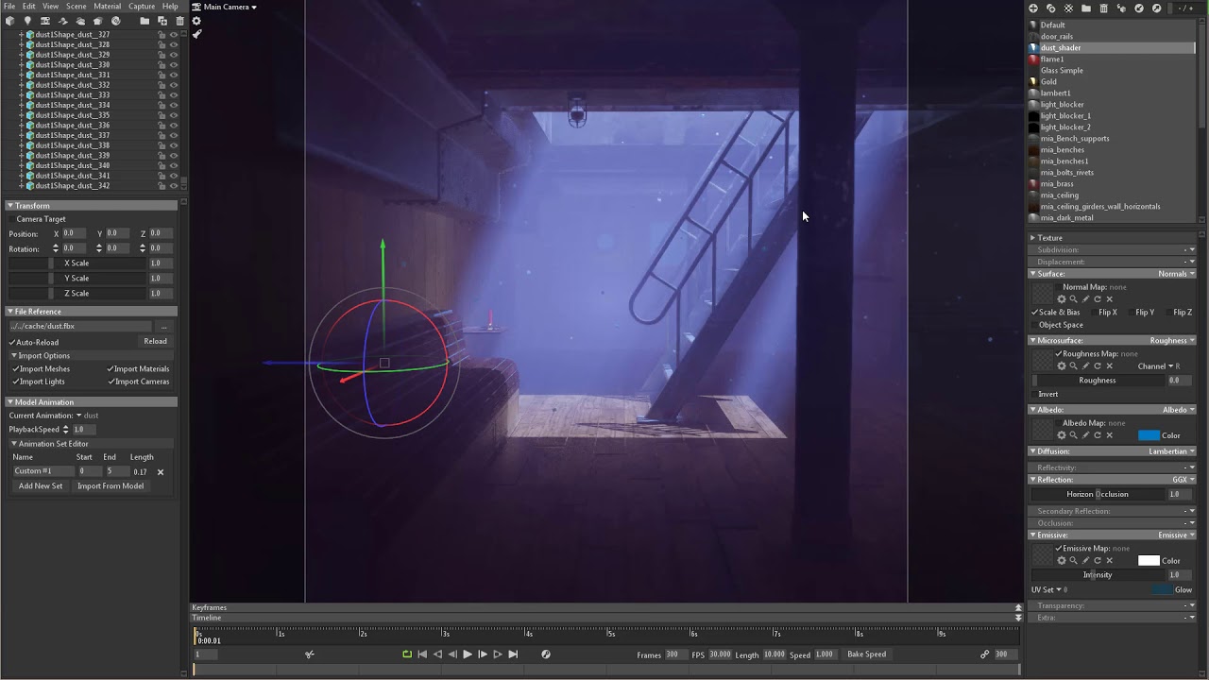The height and width of the screenshot is (680, 1209).
Task: Hide dust1Shape_dust__342 with eye icon
Action: pos(174,186)
